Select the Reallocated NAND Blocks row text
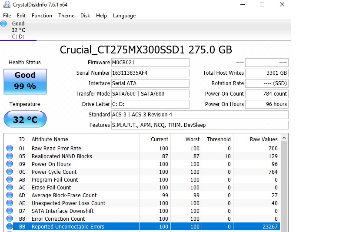Image resolution: width=356 pixels, height=232 pixels. 62,156
